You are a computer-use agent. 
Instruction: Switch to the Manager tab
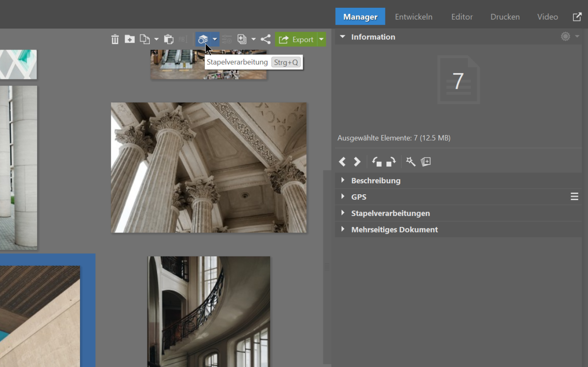(360, 17)
